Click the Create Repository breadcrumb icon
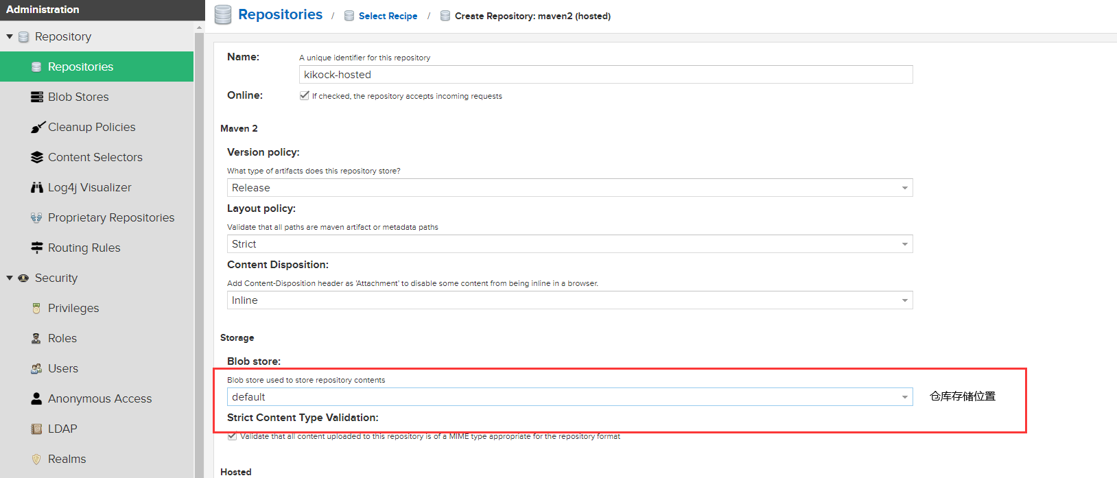 [x=445, y=16]
